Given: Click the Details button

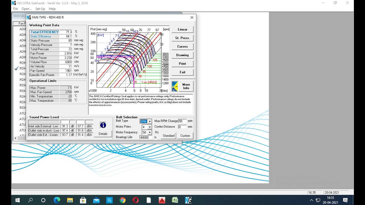Looking at the screenshot, I should 103,134.
